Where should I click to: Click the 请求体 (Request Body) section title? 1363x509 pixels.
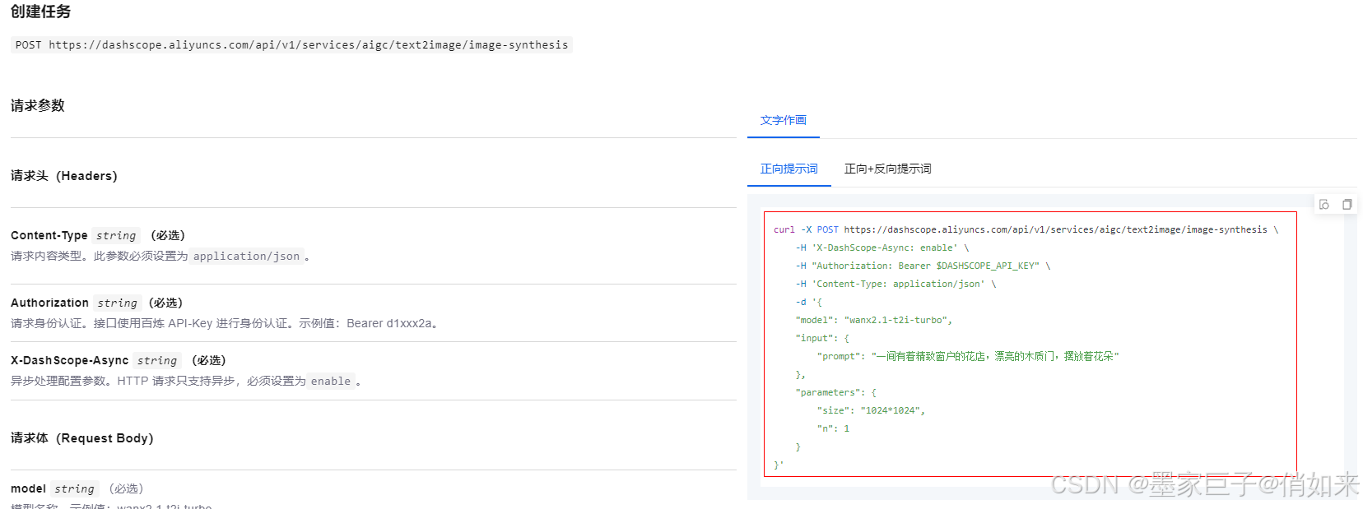point(82,438)
